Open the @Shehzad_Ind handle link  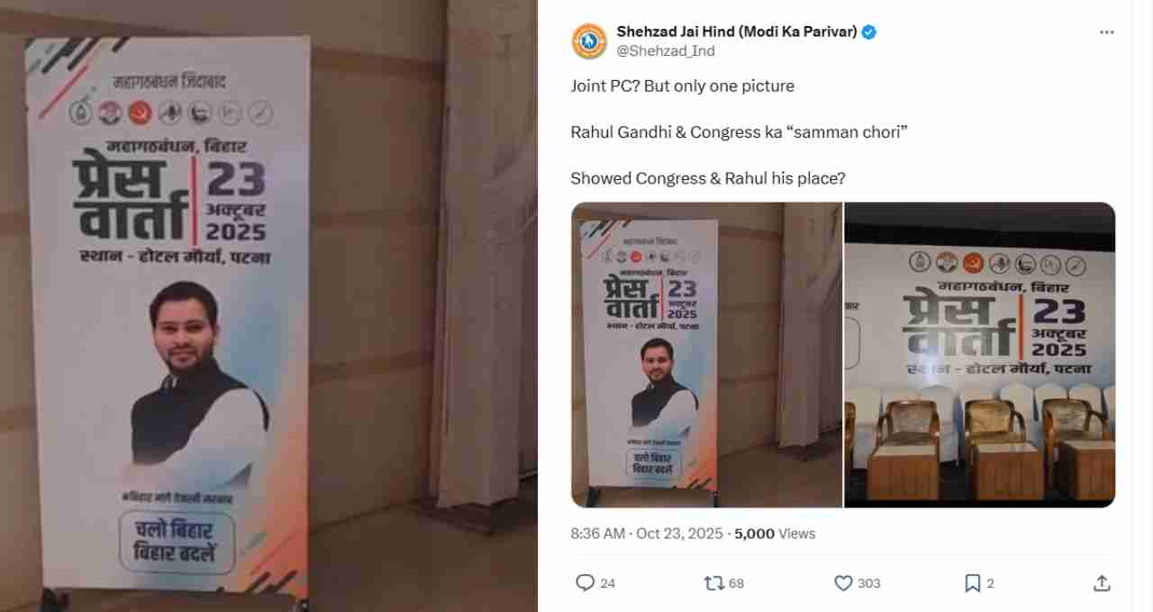pyautogui.click(x=666, y=51)
